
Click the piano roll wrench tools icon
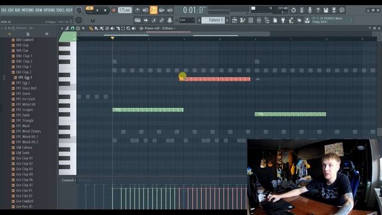pyautogui.click(x=67, y=29)
